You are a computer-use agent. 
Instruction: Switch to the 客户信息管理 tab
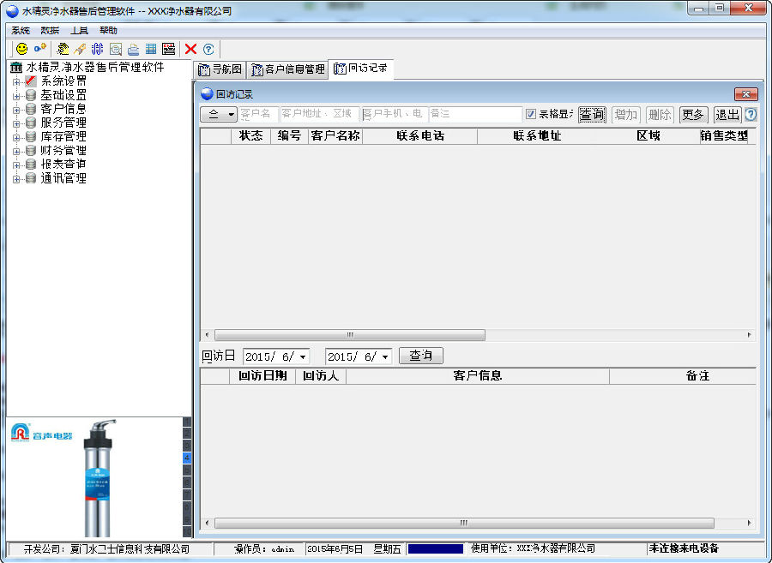click(x=288, y=69)
